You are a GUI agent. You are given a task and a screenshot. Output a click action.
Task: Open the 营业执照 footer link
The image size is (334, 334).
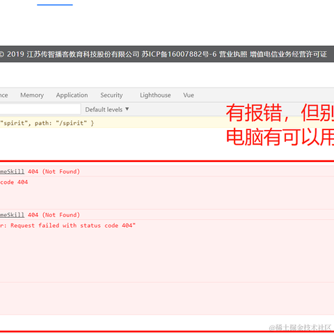pyautogui.click(x=233, y=54)
